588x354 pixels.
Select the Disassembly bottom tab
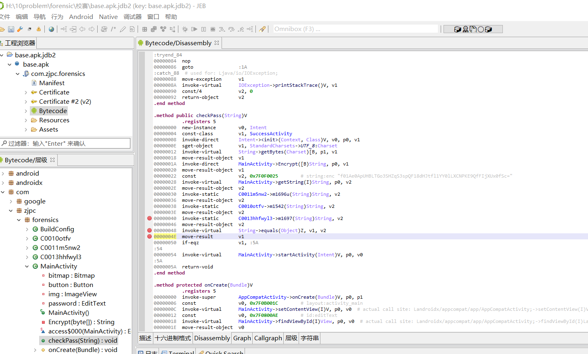tap(212, 338)
